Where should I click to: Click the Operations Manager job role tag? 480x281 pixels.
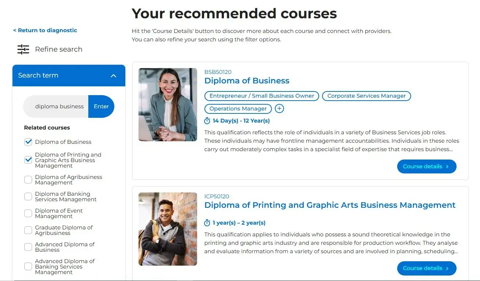click(238, 109)
